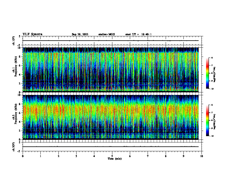Click the "4" kHz tick of ch.2 spectrogram
This screenshot has height=175, width=227.
point(20,122)
